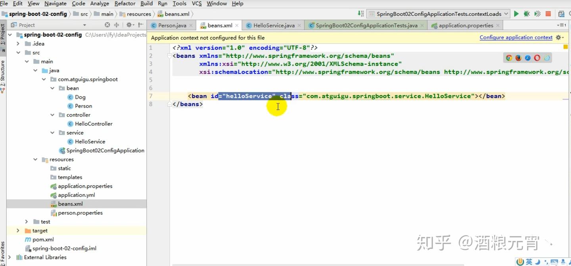Collapse the service package

(52, 132)
